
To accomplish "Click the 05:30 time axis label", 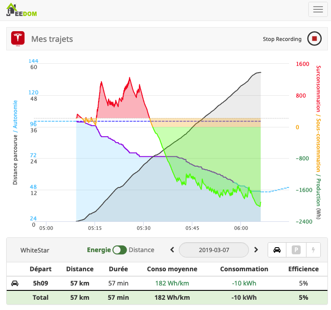I will tap(144, 228).
